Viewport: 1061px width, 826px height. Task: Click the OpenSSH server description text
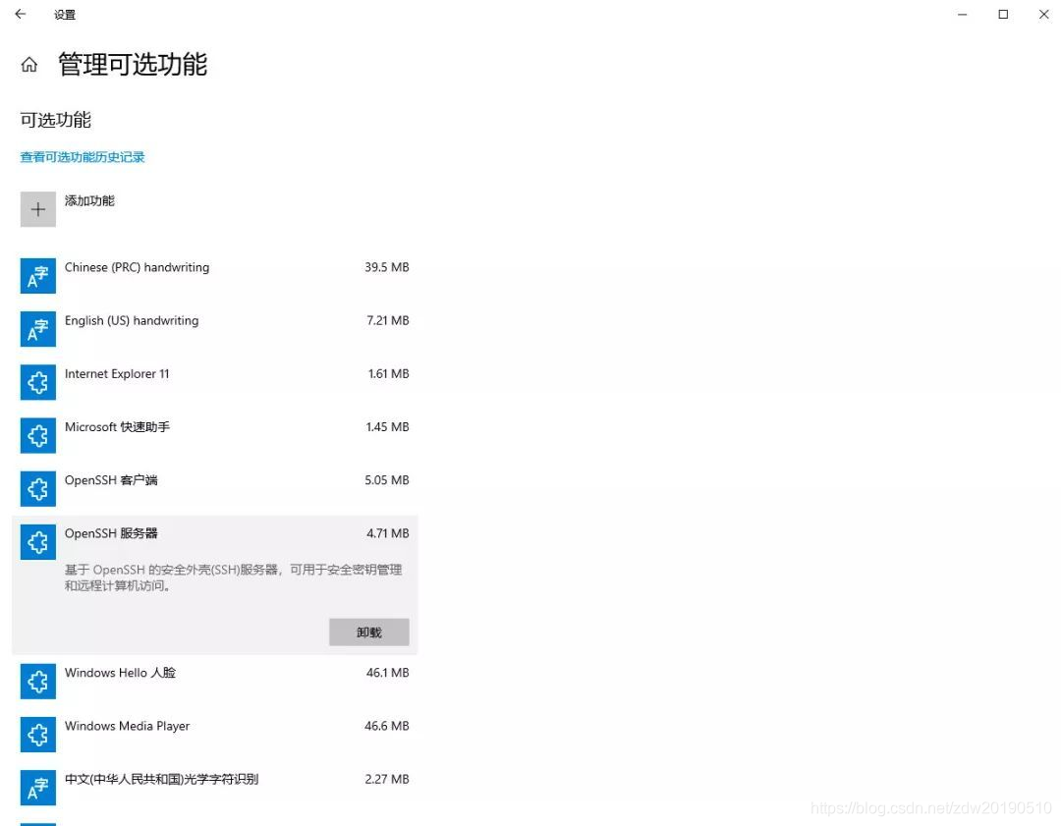tap(234, 578)
